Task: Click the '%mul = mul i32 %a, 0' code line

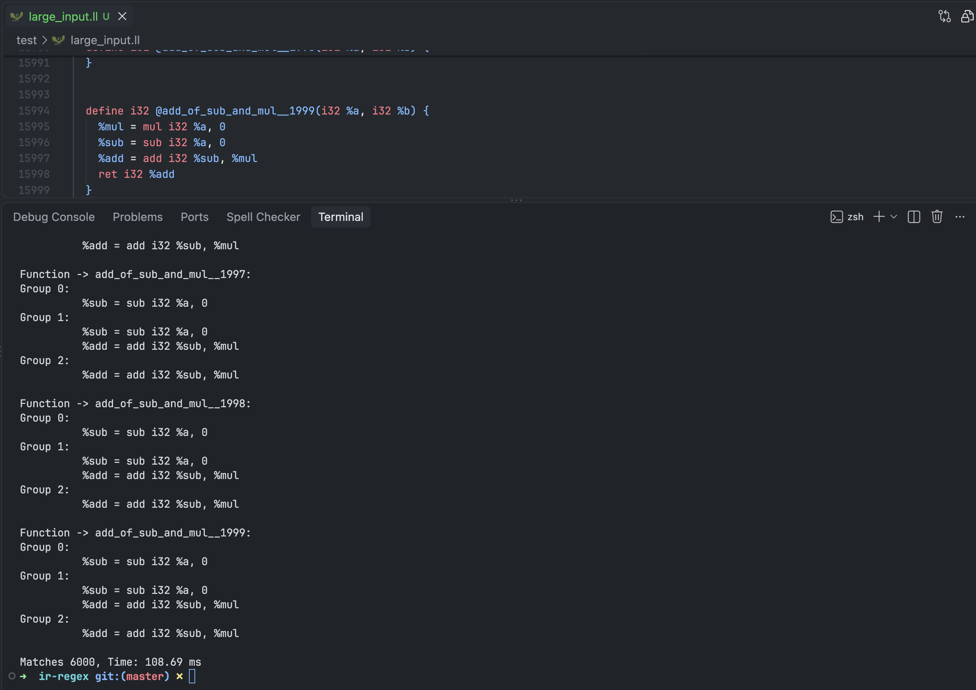Action: click(x=162, y=127)
